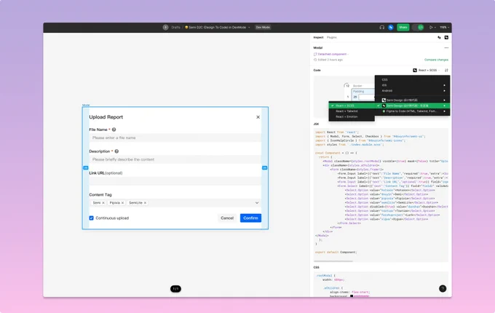495x313 pixels.
Task: Select the first Semi Design plugin entry
Action: (x=412, y=100)
